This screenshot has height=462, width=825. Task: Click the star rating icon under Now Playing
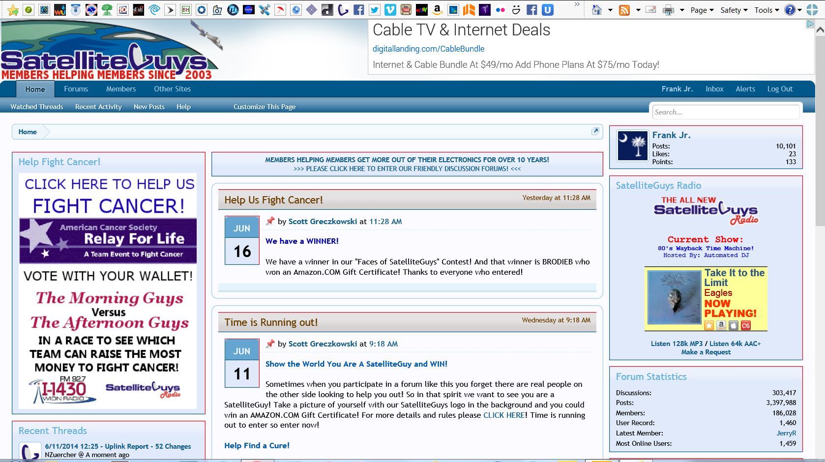(709, 325)
